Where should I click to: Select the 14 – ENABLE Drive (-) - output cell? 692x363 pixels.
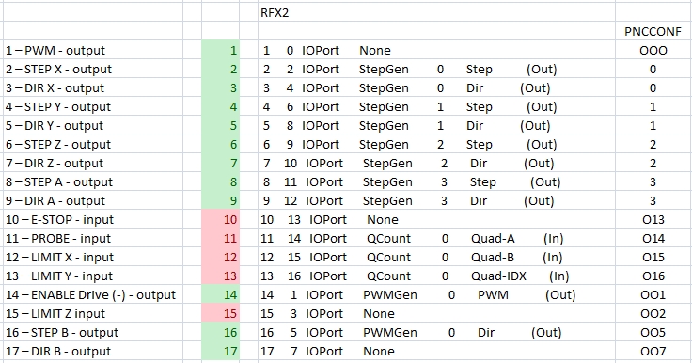[x=93, y=295]
